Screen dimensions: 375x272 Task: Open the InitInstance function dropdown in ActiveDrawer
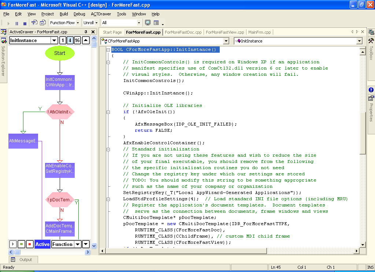click(55, 40)
